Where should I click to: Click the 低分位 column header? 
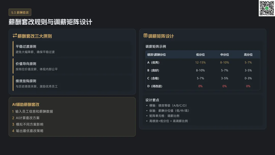(x=200, y=55)
